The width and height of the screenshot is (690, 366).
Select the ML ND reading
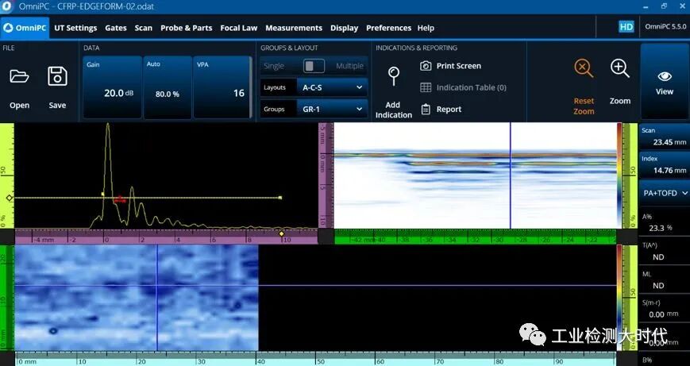tap(665, 279)
